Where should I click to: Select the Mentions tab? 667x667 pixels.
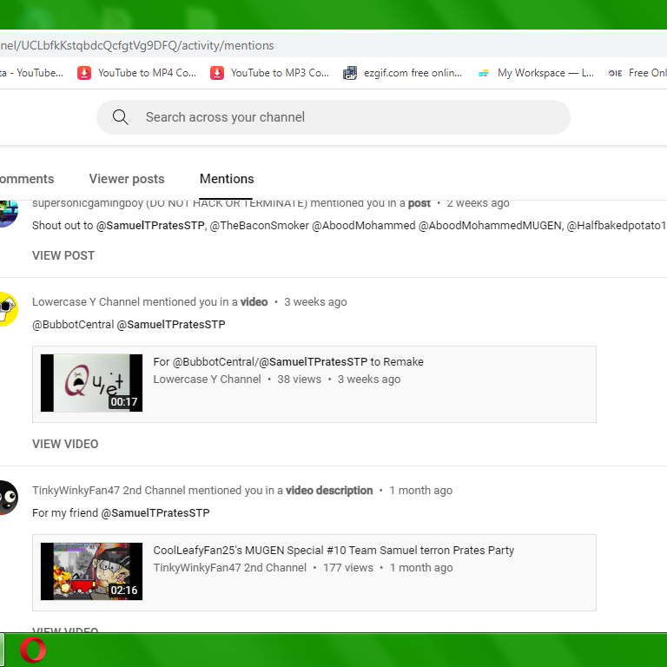tap(227, 179)
